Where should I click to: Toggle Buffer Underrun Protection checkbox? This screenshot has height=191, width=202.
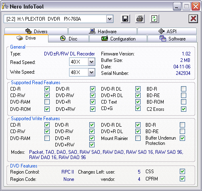tap(182, 138)
